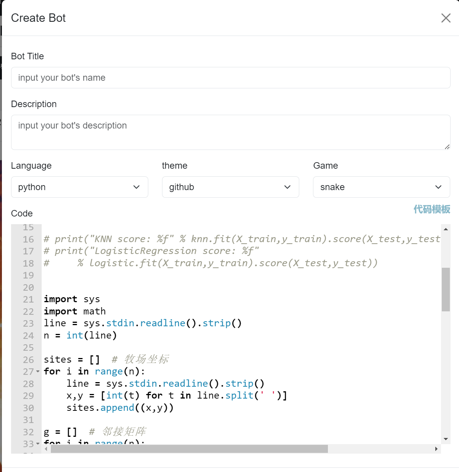
Task: Click the Bot Title input field
Action: point(230,78)
